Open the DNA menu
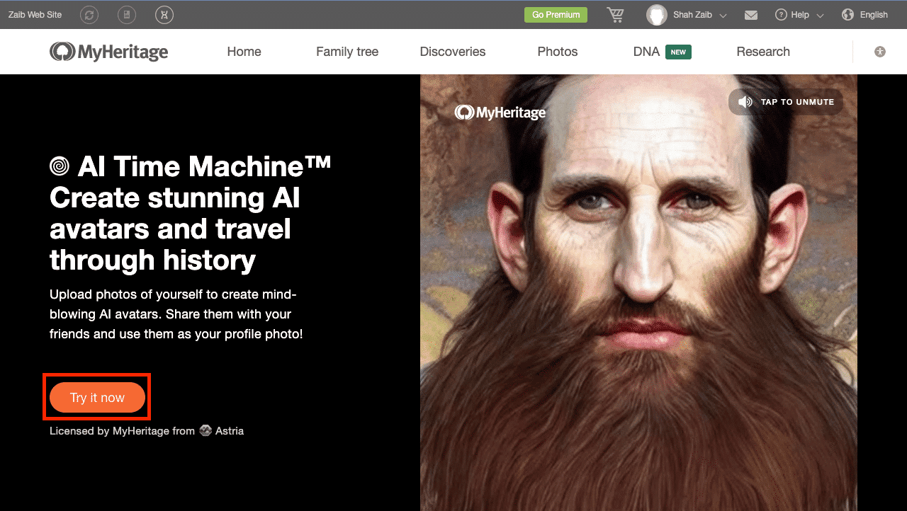Viewport: 907px width, 511px height. click(646, 52)
